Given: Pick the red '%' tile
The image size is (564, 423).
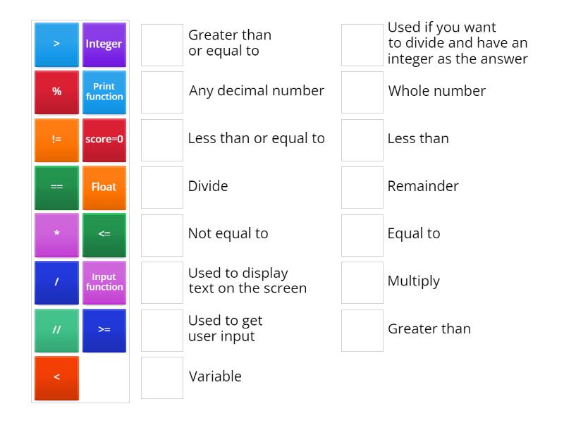Looking at the screenshot, I should pos(56,92).
